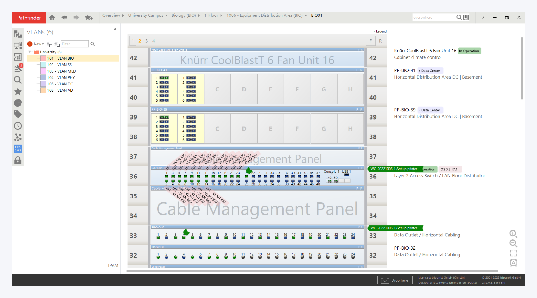Click the 104 - VLAN PHY color swatch
The width and height of the screenshot is (537, 298).
[43, 77]
